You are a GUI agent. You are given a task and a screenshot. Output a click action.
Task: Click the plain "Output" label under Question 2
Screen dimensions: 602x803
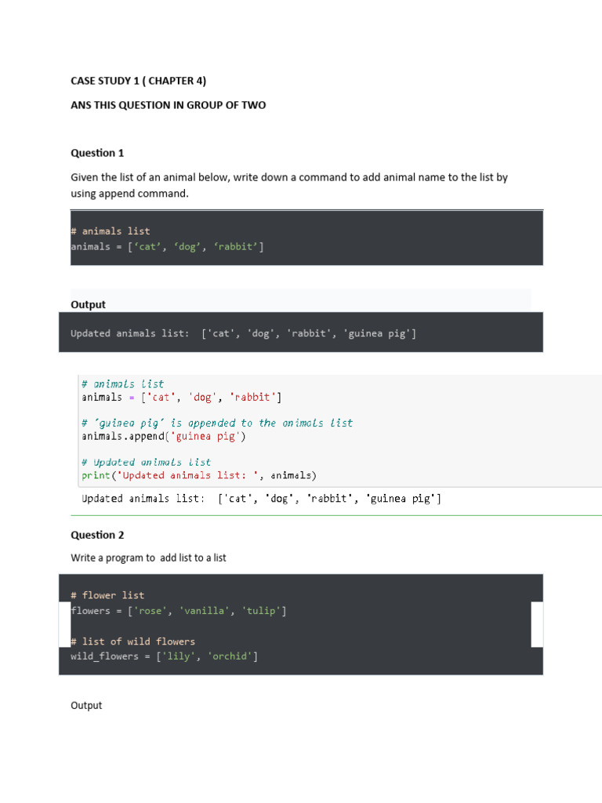click(x=86, y=705)
